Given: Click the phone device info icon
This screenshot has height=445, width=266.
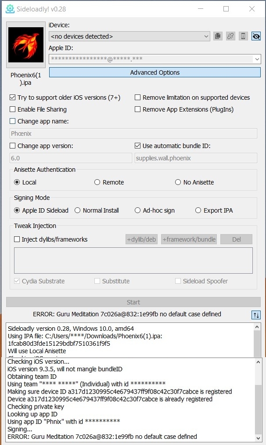Looking at the screenshot, I should 243,36.
